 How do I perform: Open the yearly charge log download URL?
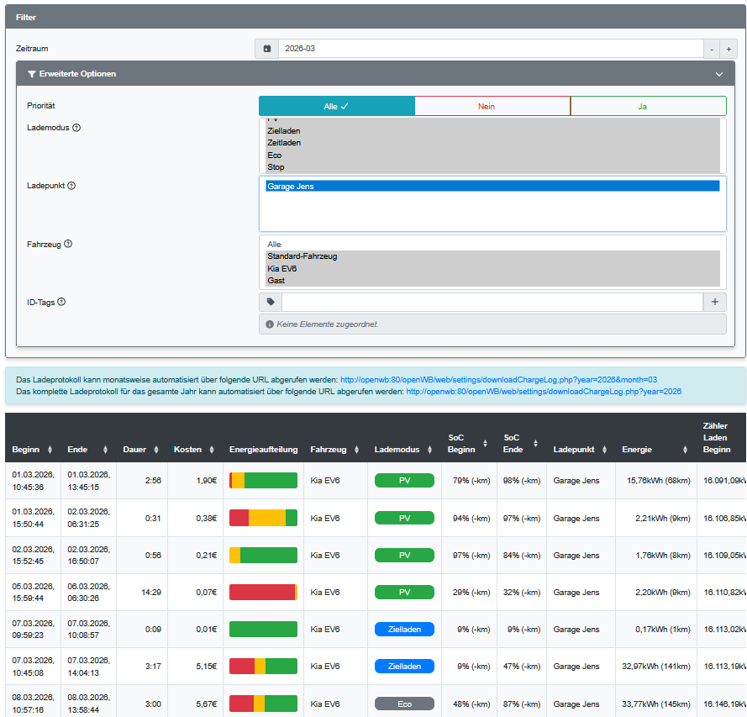click(543, 392)
